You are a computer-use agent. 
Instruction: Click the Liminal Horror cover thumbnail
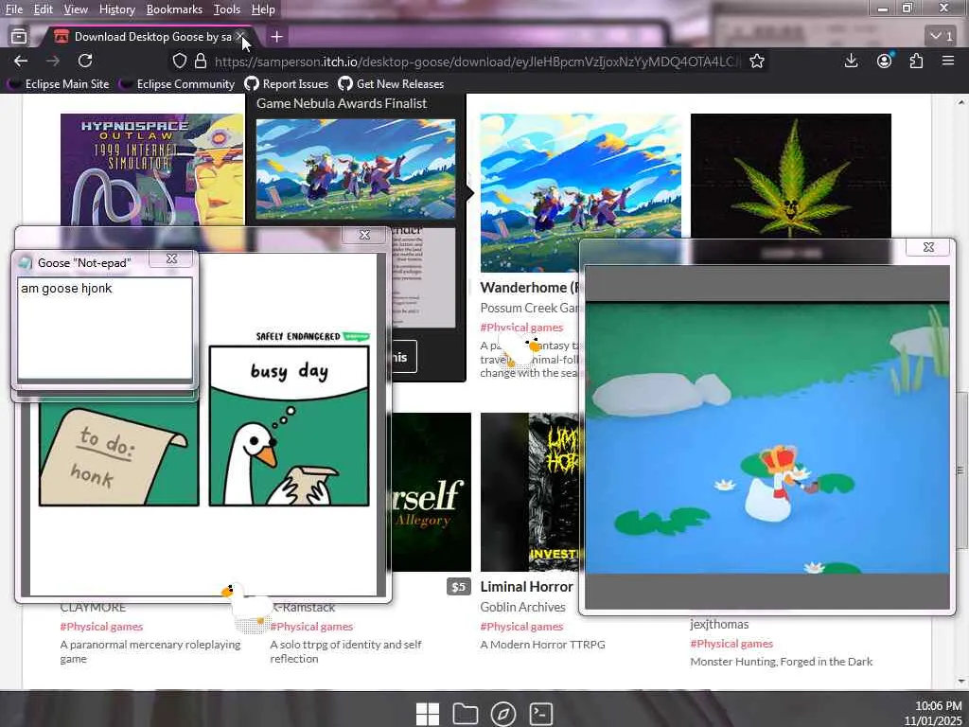click(x=530, y=492)
